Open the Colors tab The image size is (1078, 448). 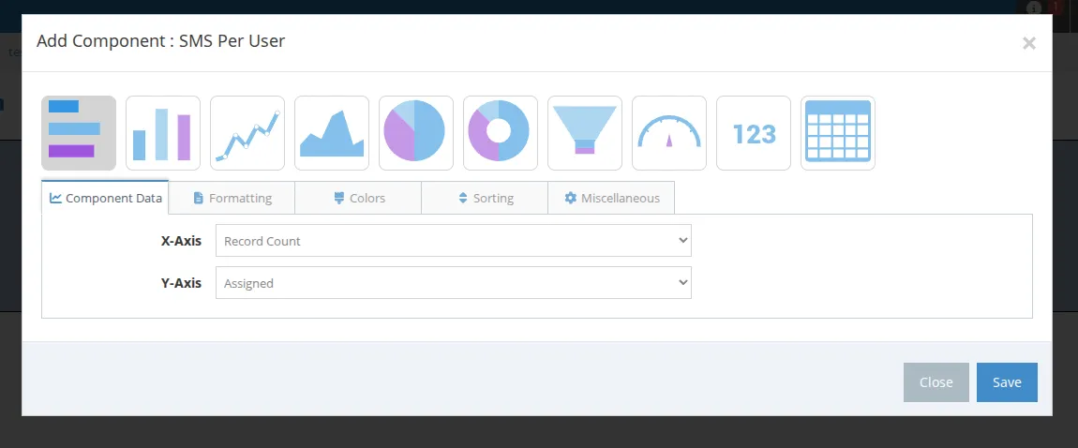(358, 198)
